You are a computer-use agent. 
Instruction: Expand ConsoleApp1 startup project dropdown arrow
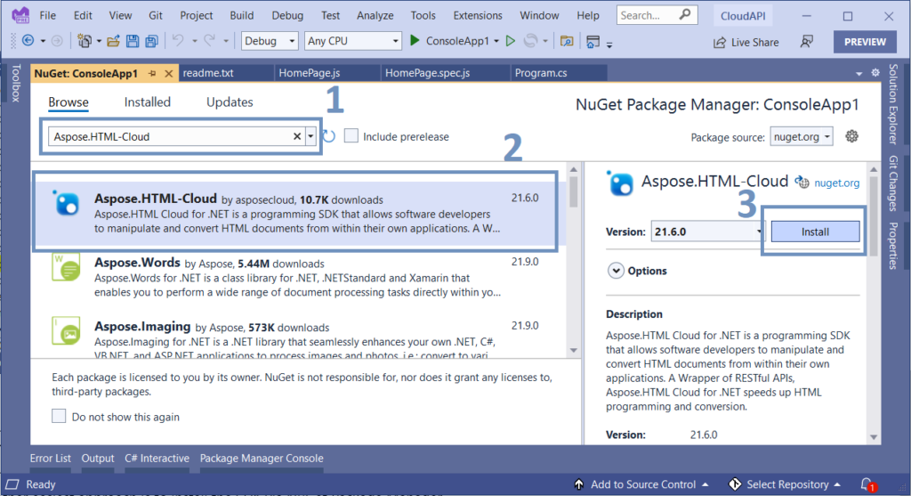[496, 41]
